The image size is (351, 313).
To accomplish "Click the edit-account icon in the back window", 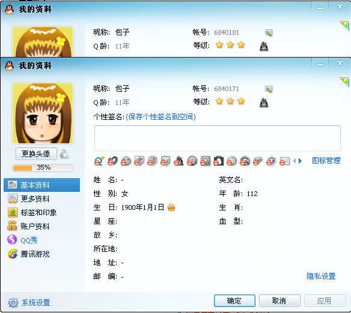I will pos(269,33).
